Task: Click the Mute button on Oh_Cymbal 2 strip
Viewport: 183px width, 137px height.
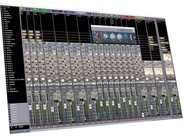Action: (64, 87)
